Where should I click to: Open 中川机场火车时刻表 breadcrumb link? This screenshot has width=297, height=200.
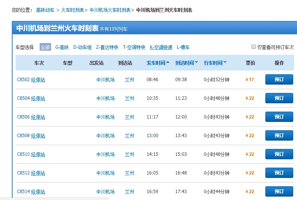[x=110, y=10]
